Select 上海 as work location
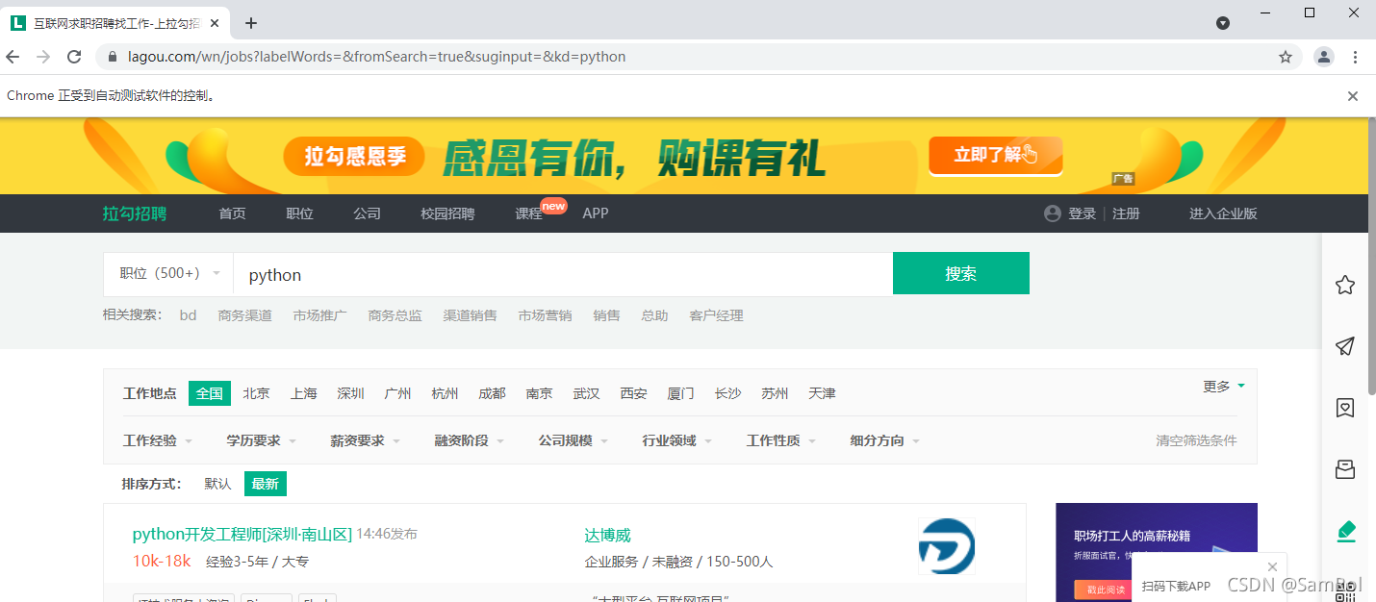 [x=304, y=393]
